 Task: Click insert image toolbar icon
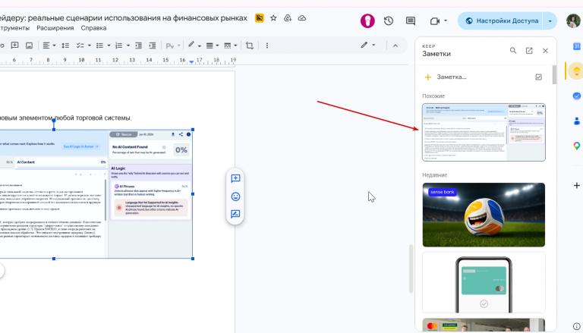(29, 46)
